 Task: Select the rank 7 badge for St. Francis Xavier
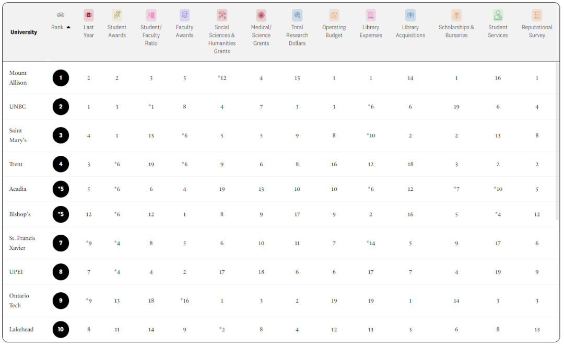[x=61, y=243]
